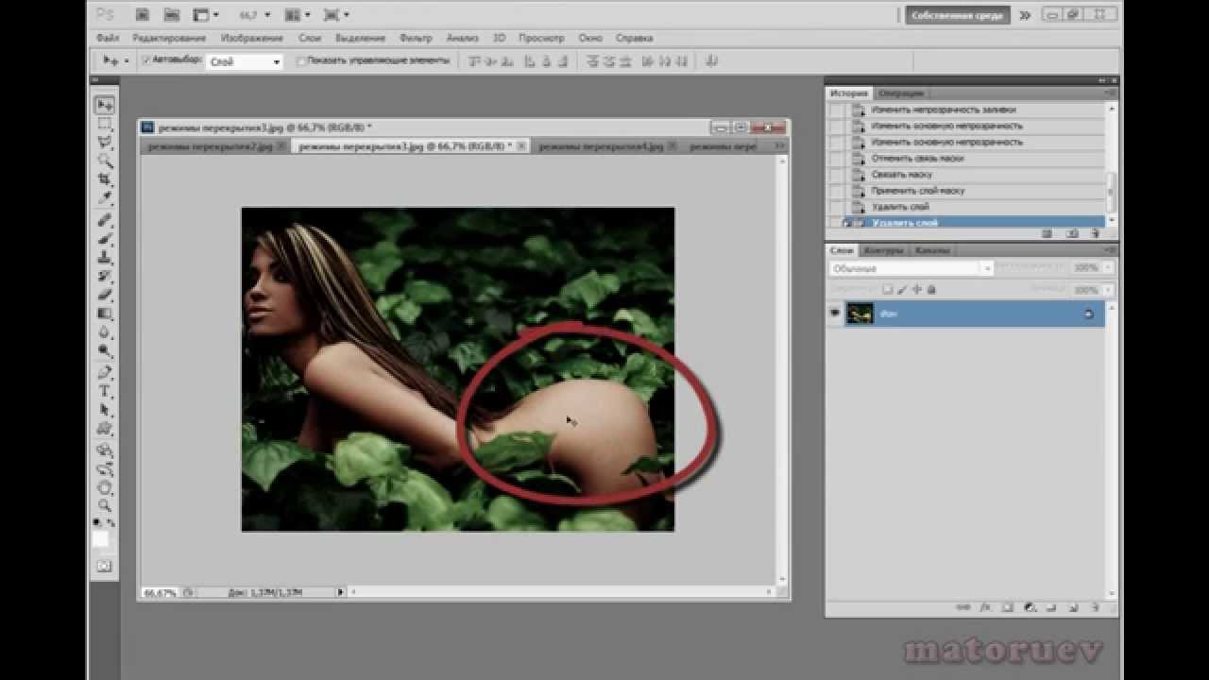Switch to the Контуры tab
Viewport: 1209px width, 680px height.
coord(885,250)
